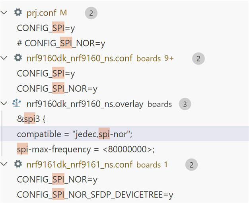Viewport: 249px width, 203px height.
Task: Collapse the nrf9161dk_nrf9161_ns.conf results group
Action: (x=4, y=164)
